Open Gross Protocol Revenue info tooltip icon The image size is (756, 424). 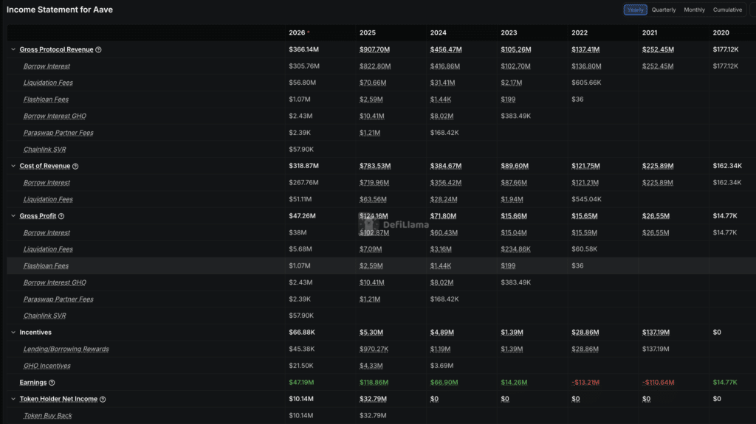98,49
